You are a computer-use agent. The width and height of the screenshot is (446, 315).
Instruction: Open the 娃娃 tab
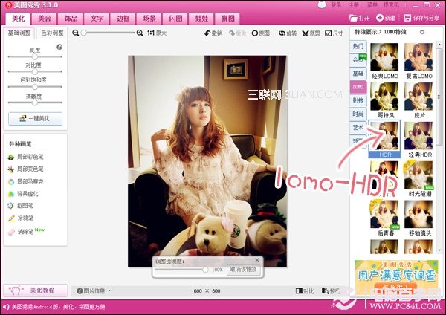(x=201, y=19)
